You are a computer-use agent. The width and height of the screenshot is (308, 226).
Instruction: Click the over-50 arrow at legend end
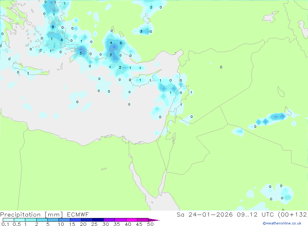tap(154, 220)
